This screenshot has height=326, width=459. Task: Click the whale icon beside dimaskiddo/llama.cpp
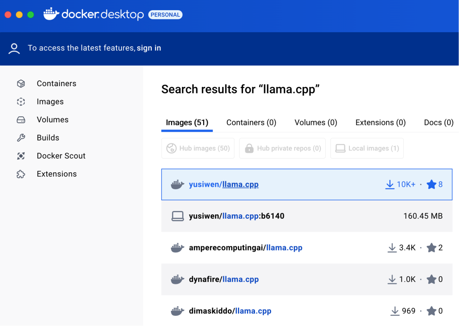point(177,311)
